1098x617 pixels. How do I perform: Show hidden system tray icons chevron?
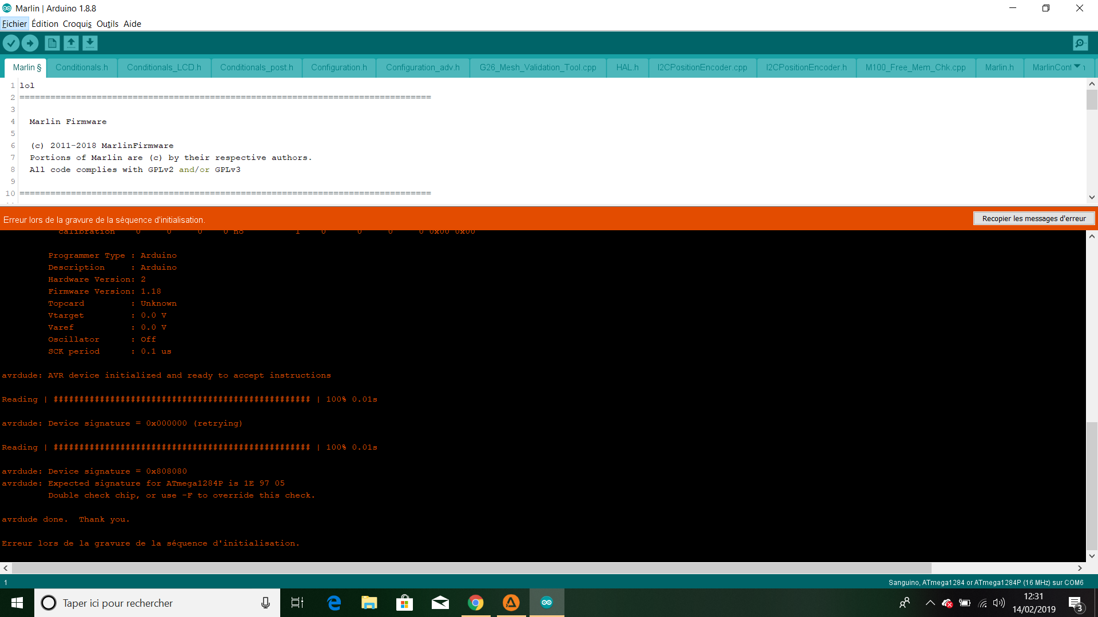pyautogui.click(x=930, y=603)
